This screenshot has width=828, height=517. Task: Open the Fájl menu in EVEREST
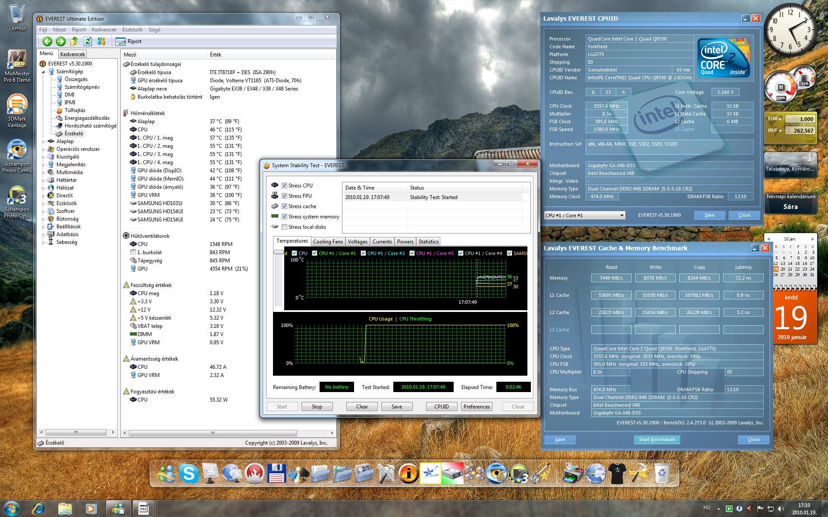43,30
